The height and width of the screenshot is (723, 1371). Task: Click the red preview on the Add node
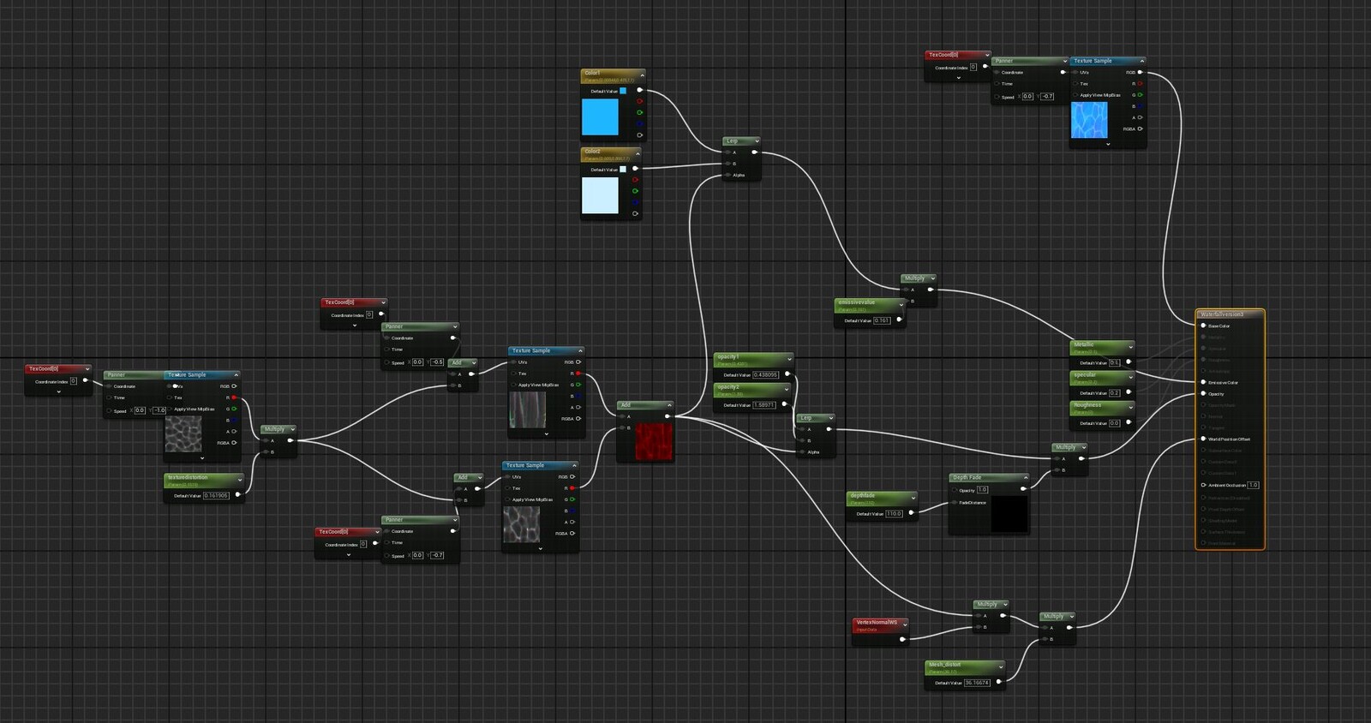click(x=654, y=442)
